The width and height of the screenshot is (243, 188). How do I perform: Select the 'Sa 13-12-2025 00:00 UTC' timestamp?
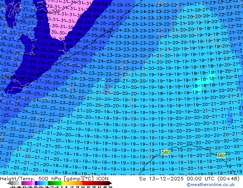click(177, 179)
